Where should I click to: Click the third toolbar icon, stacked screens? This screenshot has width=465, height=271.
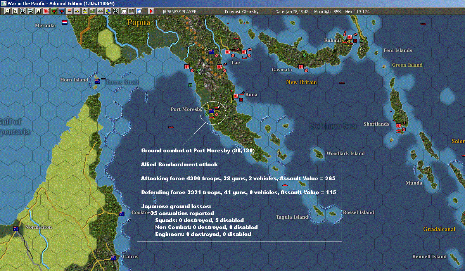pos(22,11)
